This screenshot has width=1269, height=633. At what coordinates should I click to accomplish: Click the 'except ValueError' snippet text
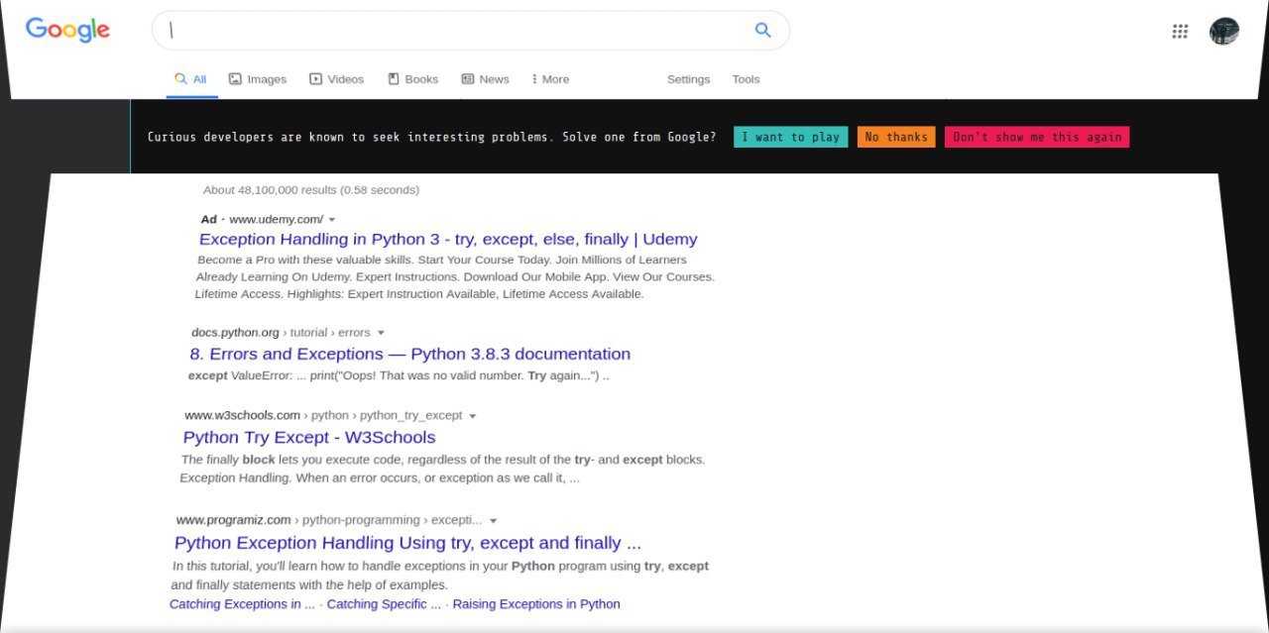coord(399,375)
